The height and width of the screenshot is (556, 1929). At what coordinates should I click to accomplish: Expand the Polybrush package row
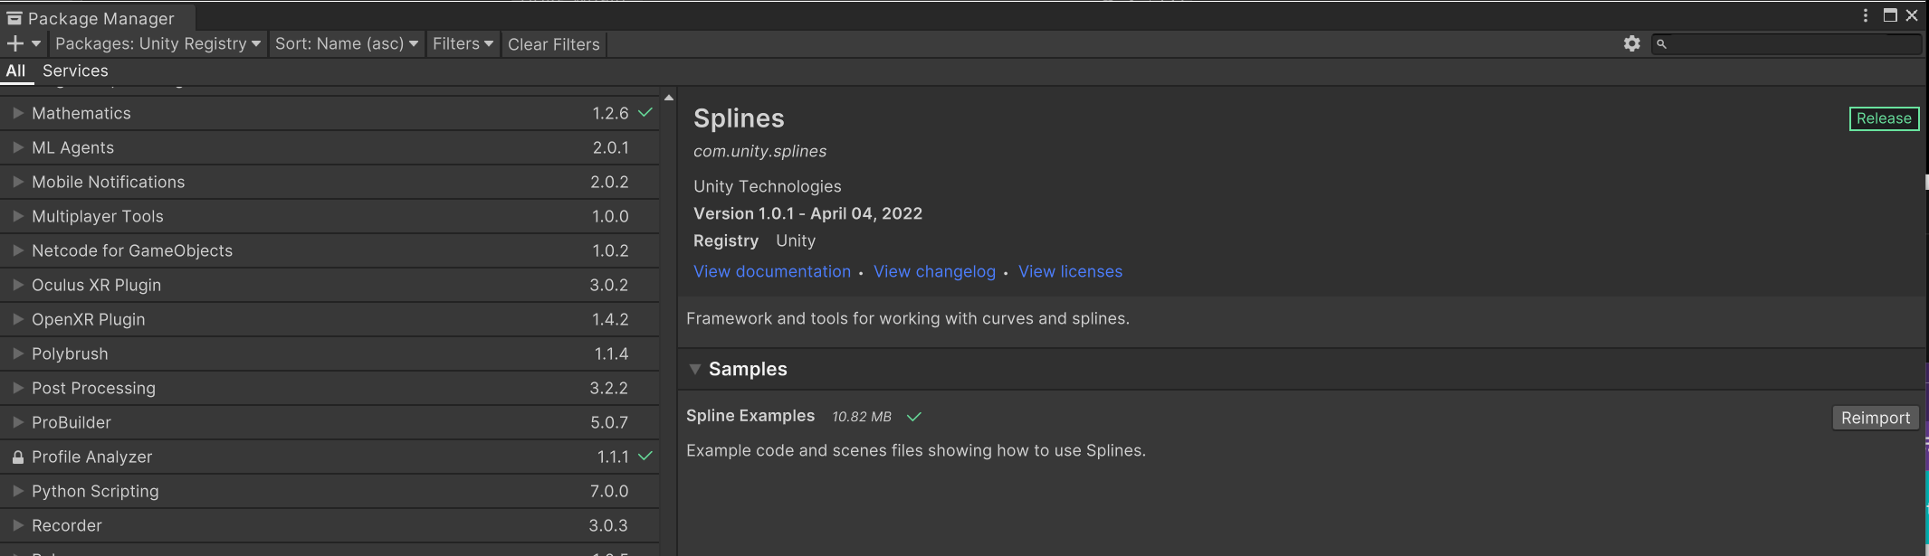pos(17,353)
